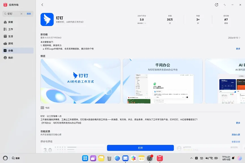Click the battery tray icon
Screen dimensions: 245x163
[216, 158]
